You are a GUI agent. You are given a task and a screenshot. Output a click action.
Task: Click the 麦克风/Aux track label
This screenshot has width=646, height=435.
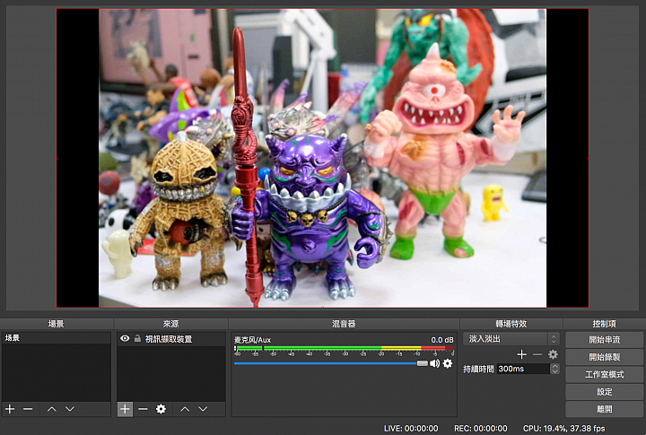coord(252,340)
